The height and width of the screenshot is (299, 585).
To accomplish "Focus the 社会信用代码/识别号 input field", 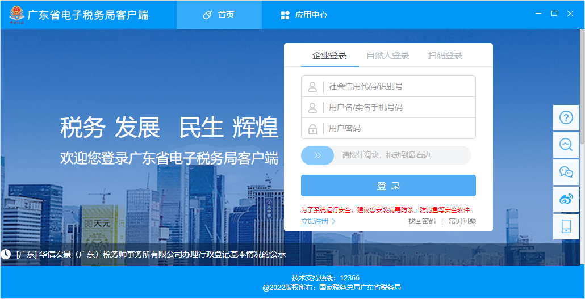I will click(388, 86).
